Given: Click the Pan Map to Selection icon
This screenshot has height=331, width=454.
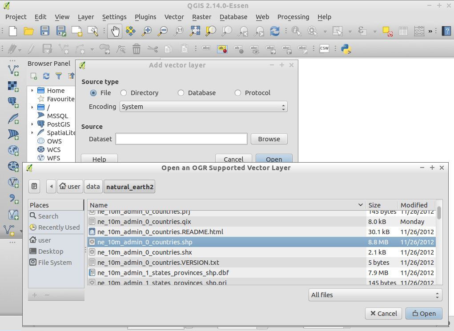Looking at the screenshot, I should [131, 31].
